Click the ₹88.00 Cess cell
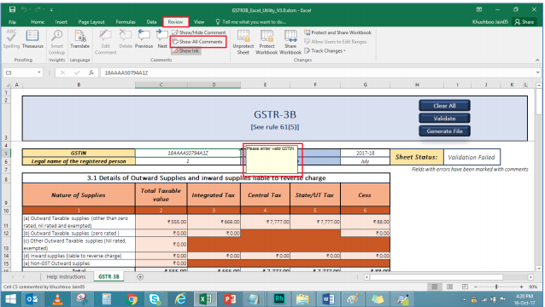The width and height of the screenshot is (545, 307). [x=365, y=222]
